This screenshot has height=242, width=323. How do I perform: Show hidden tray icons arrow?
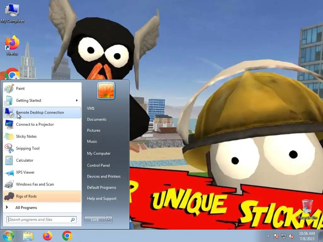pyautogui.click(x=268, y=236)
